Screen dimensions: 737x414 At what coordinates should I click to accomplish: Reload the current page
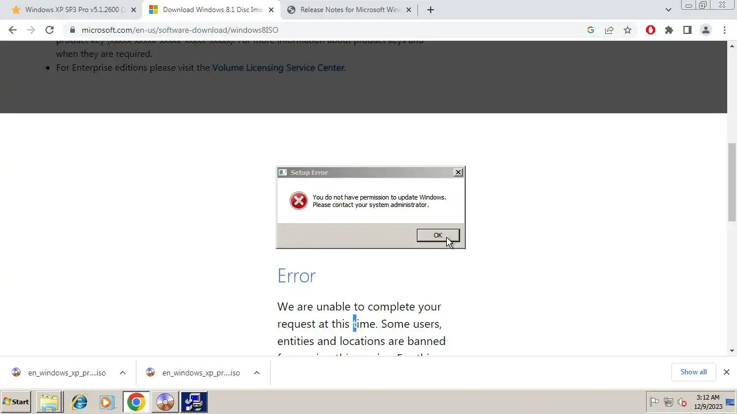click(x=50, y=30)
